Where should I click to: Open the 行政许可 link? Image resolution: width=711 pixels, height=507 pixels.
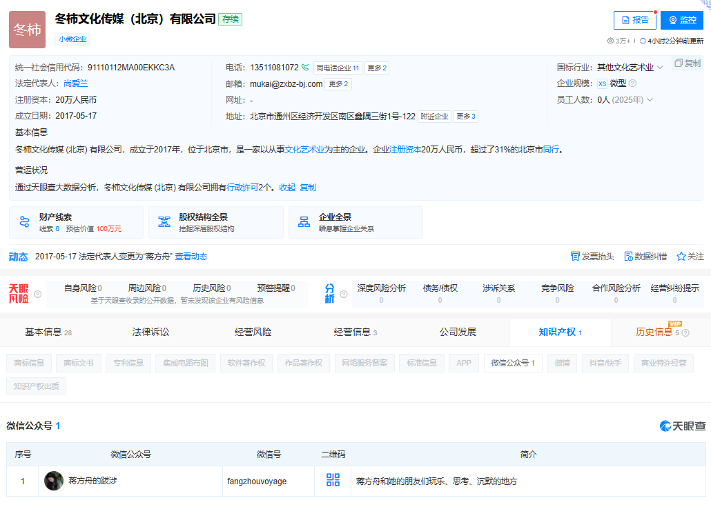pyautogui.click(x=242, y=187)
